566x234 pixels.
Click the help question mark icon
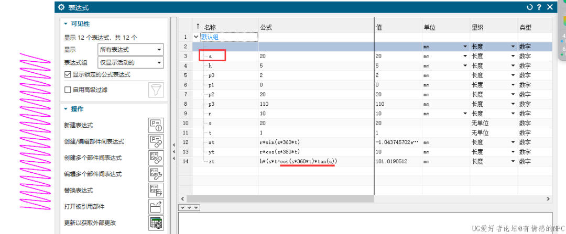(539, 7)
